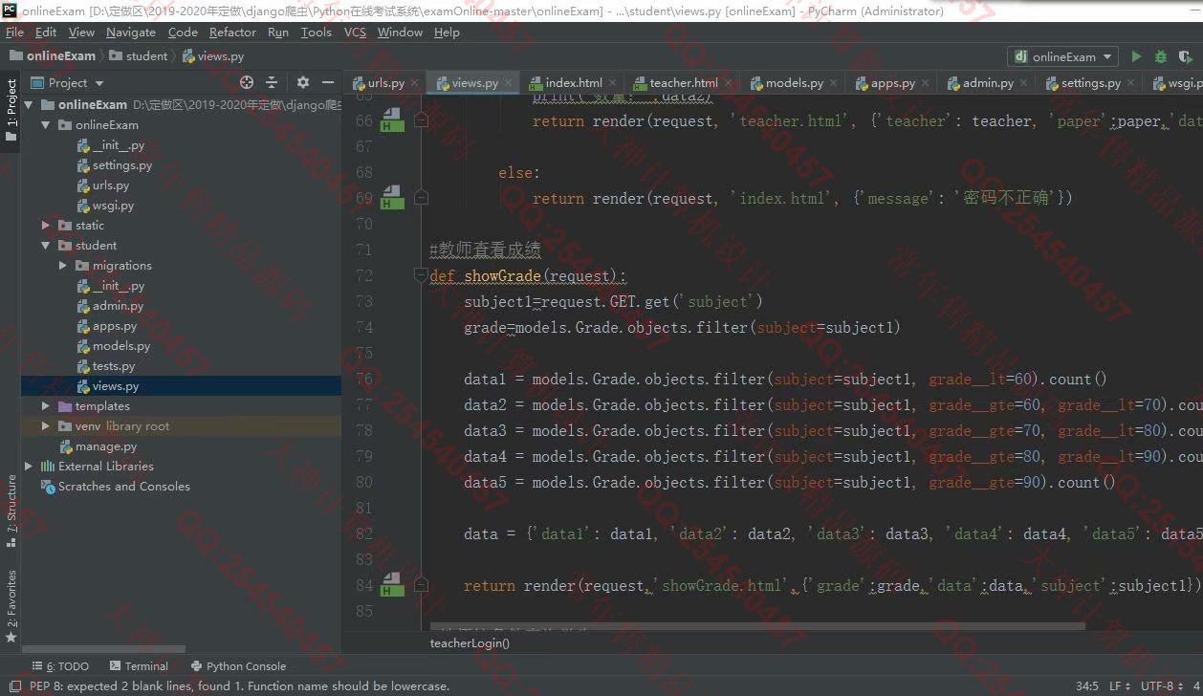Select tests.py in the project tree
This screenshot has width=1203, height=696.
(x=113, y=366)
